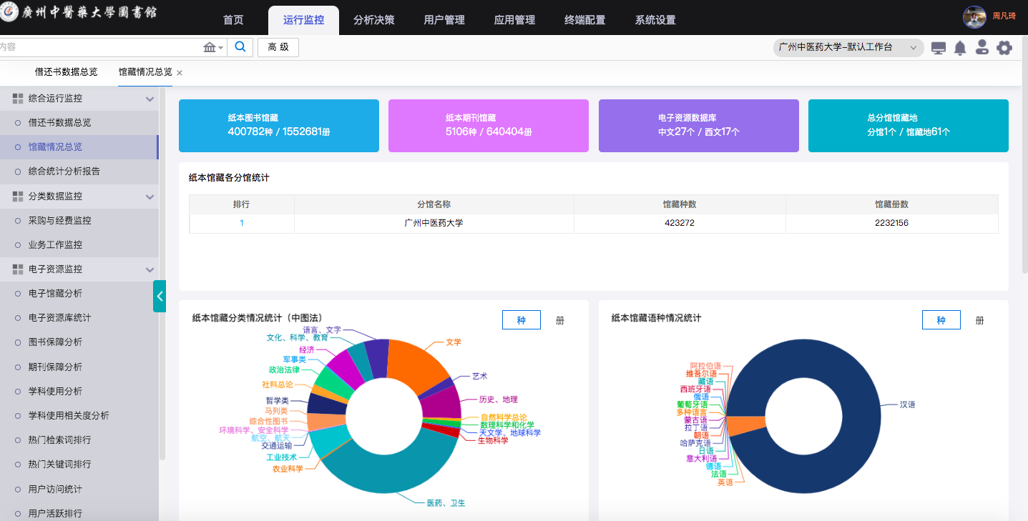Select 种 in language statistics chart
1028x521 pixels.
pyautogui.click(x=941, y=320)
